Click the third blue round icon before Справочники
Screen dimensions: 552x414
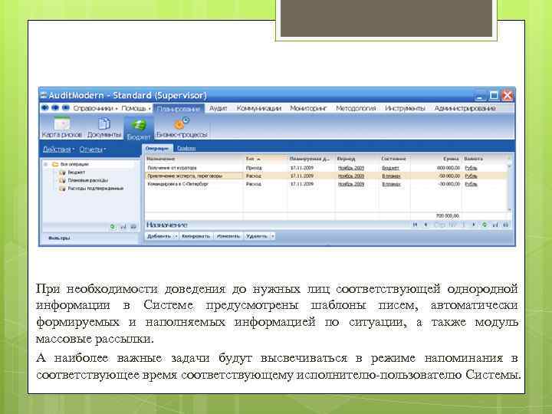(66, 108)
